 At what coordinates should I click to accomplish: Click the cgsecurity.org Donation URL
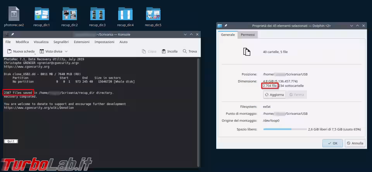[x=39, y=108]
